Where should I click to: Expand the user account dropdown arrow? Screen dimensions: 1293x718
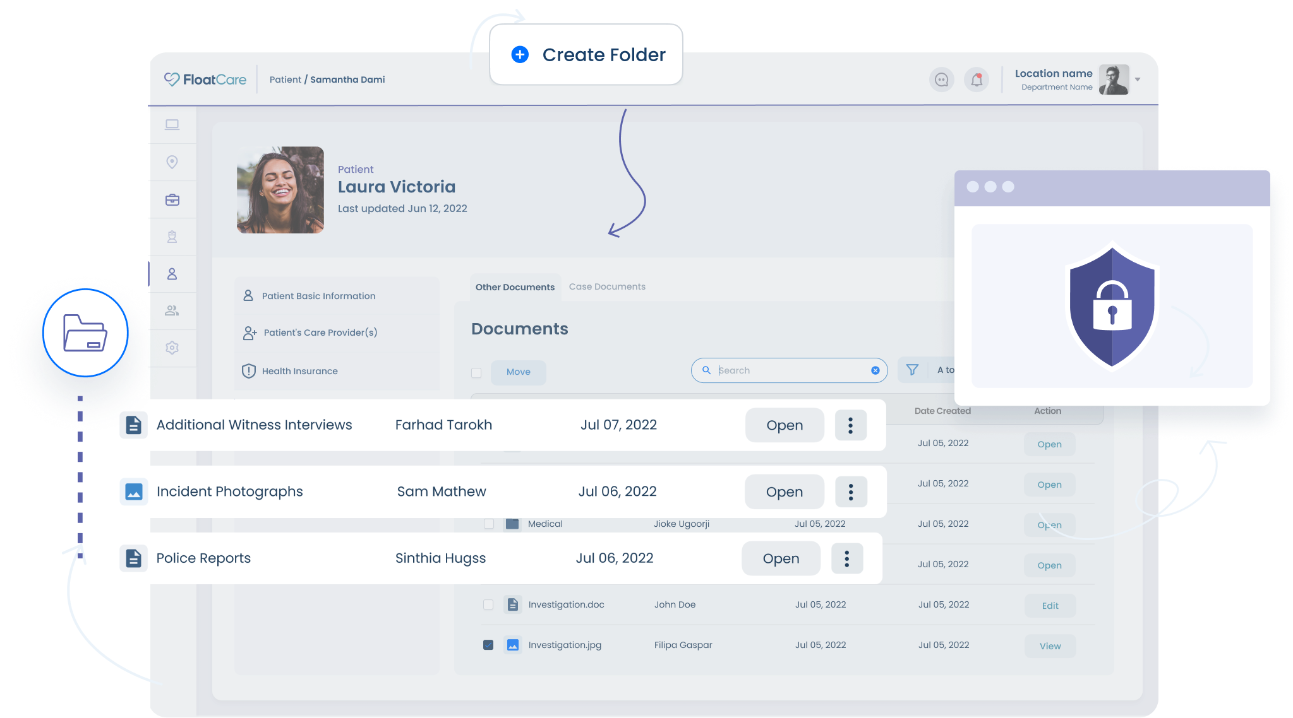click(1138, 79)
